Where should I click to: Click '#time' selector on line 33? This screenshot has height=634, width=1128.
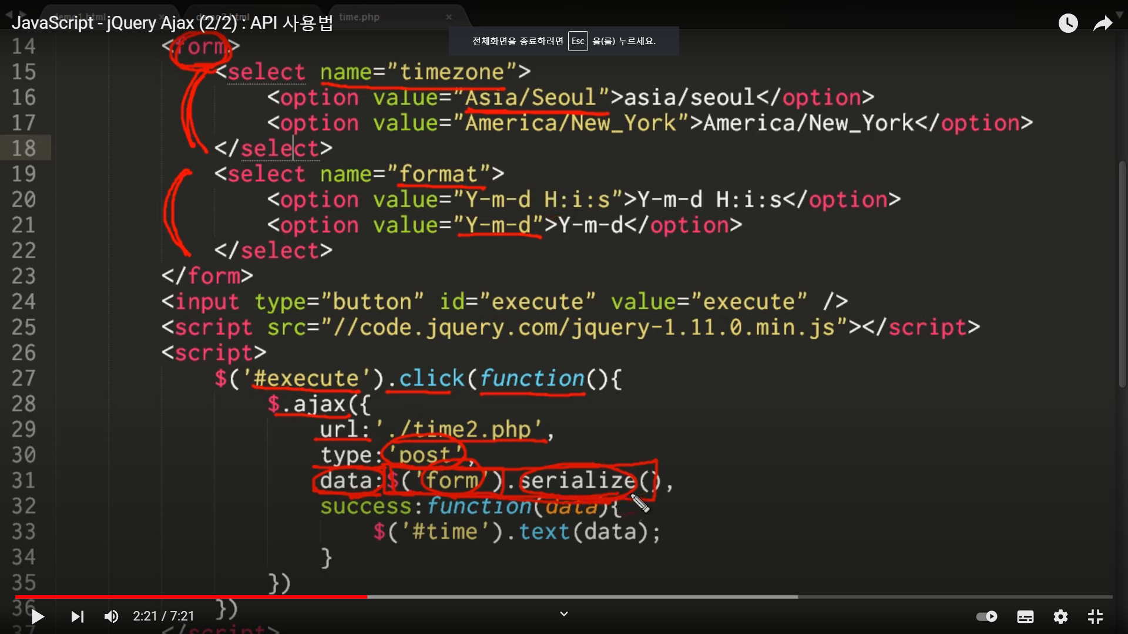tap(445, 531)
